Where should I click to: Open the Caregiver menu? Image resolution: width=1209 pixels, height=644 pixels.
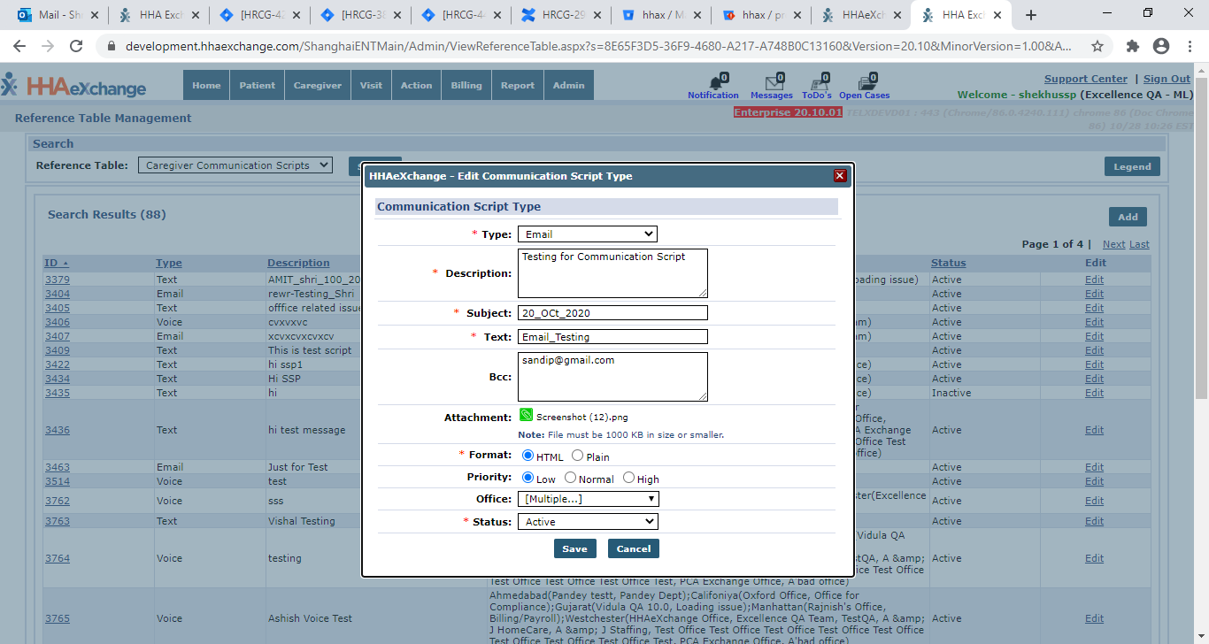click(318, 85)
